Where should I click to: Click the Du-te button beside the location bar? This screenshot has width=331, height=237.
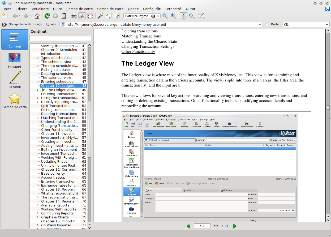[272, 24]
